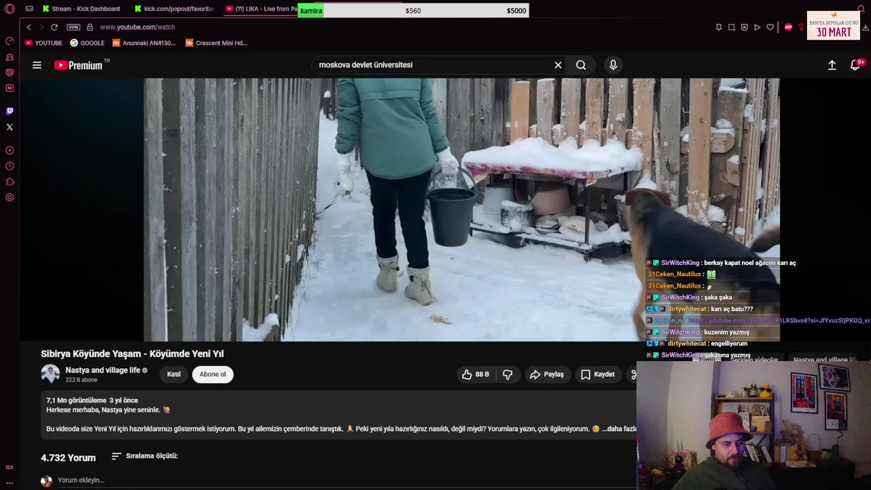This screenshot has width=871, height=490.
Task: Click the '30 MART' Dünya Bipolar Günü banner
Action: (x=834, y=25)
